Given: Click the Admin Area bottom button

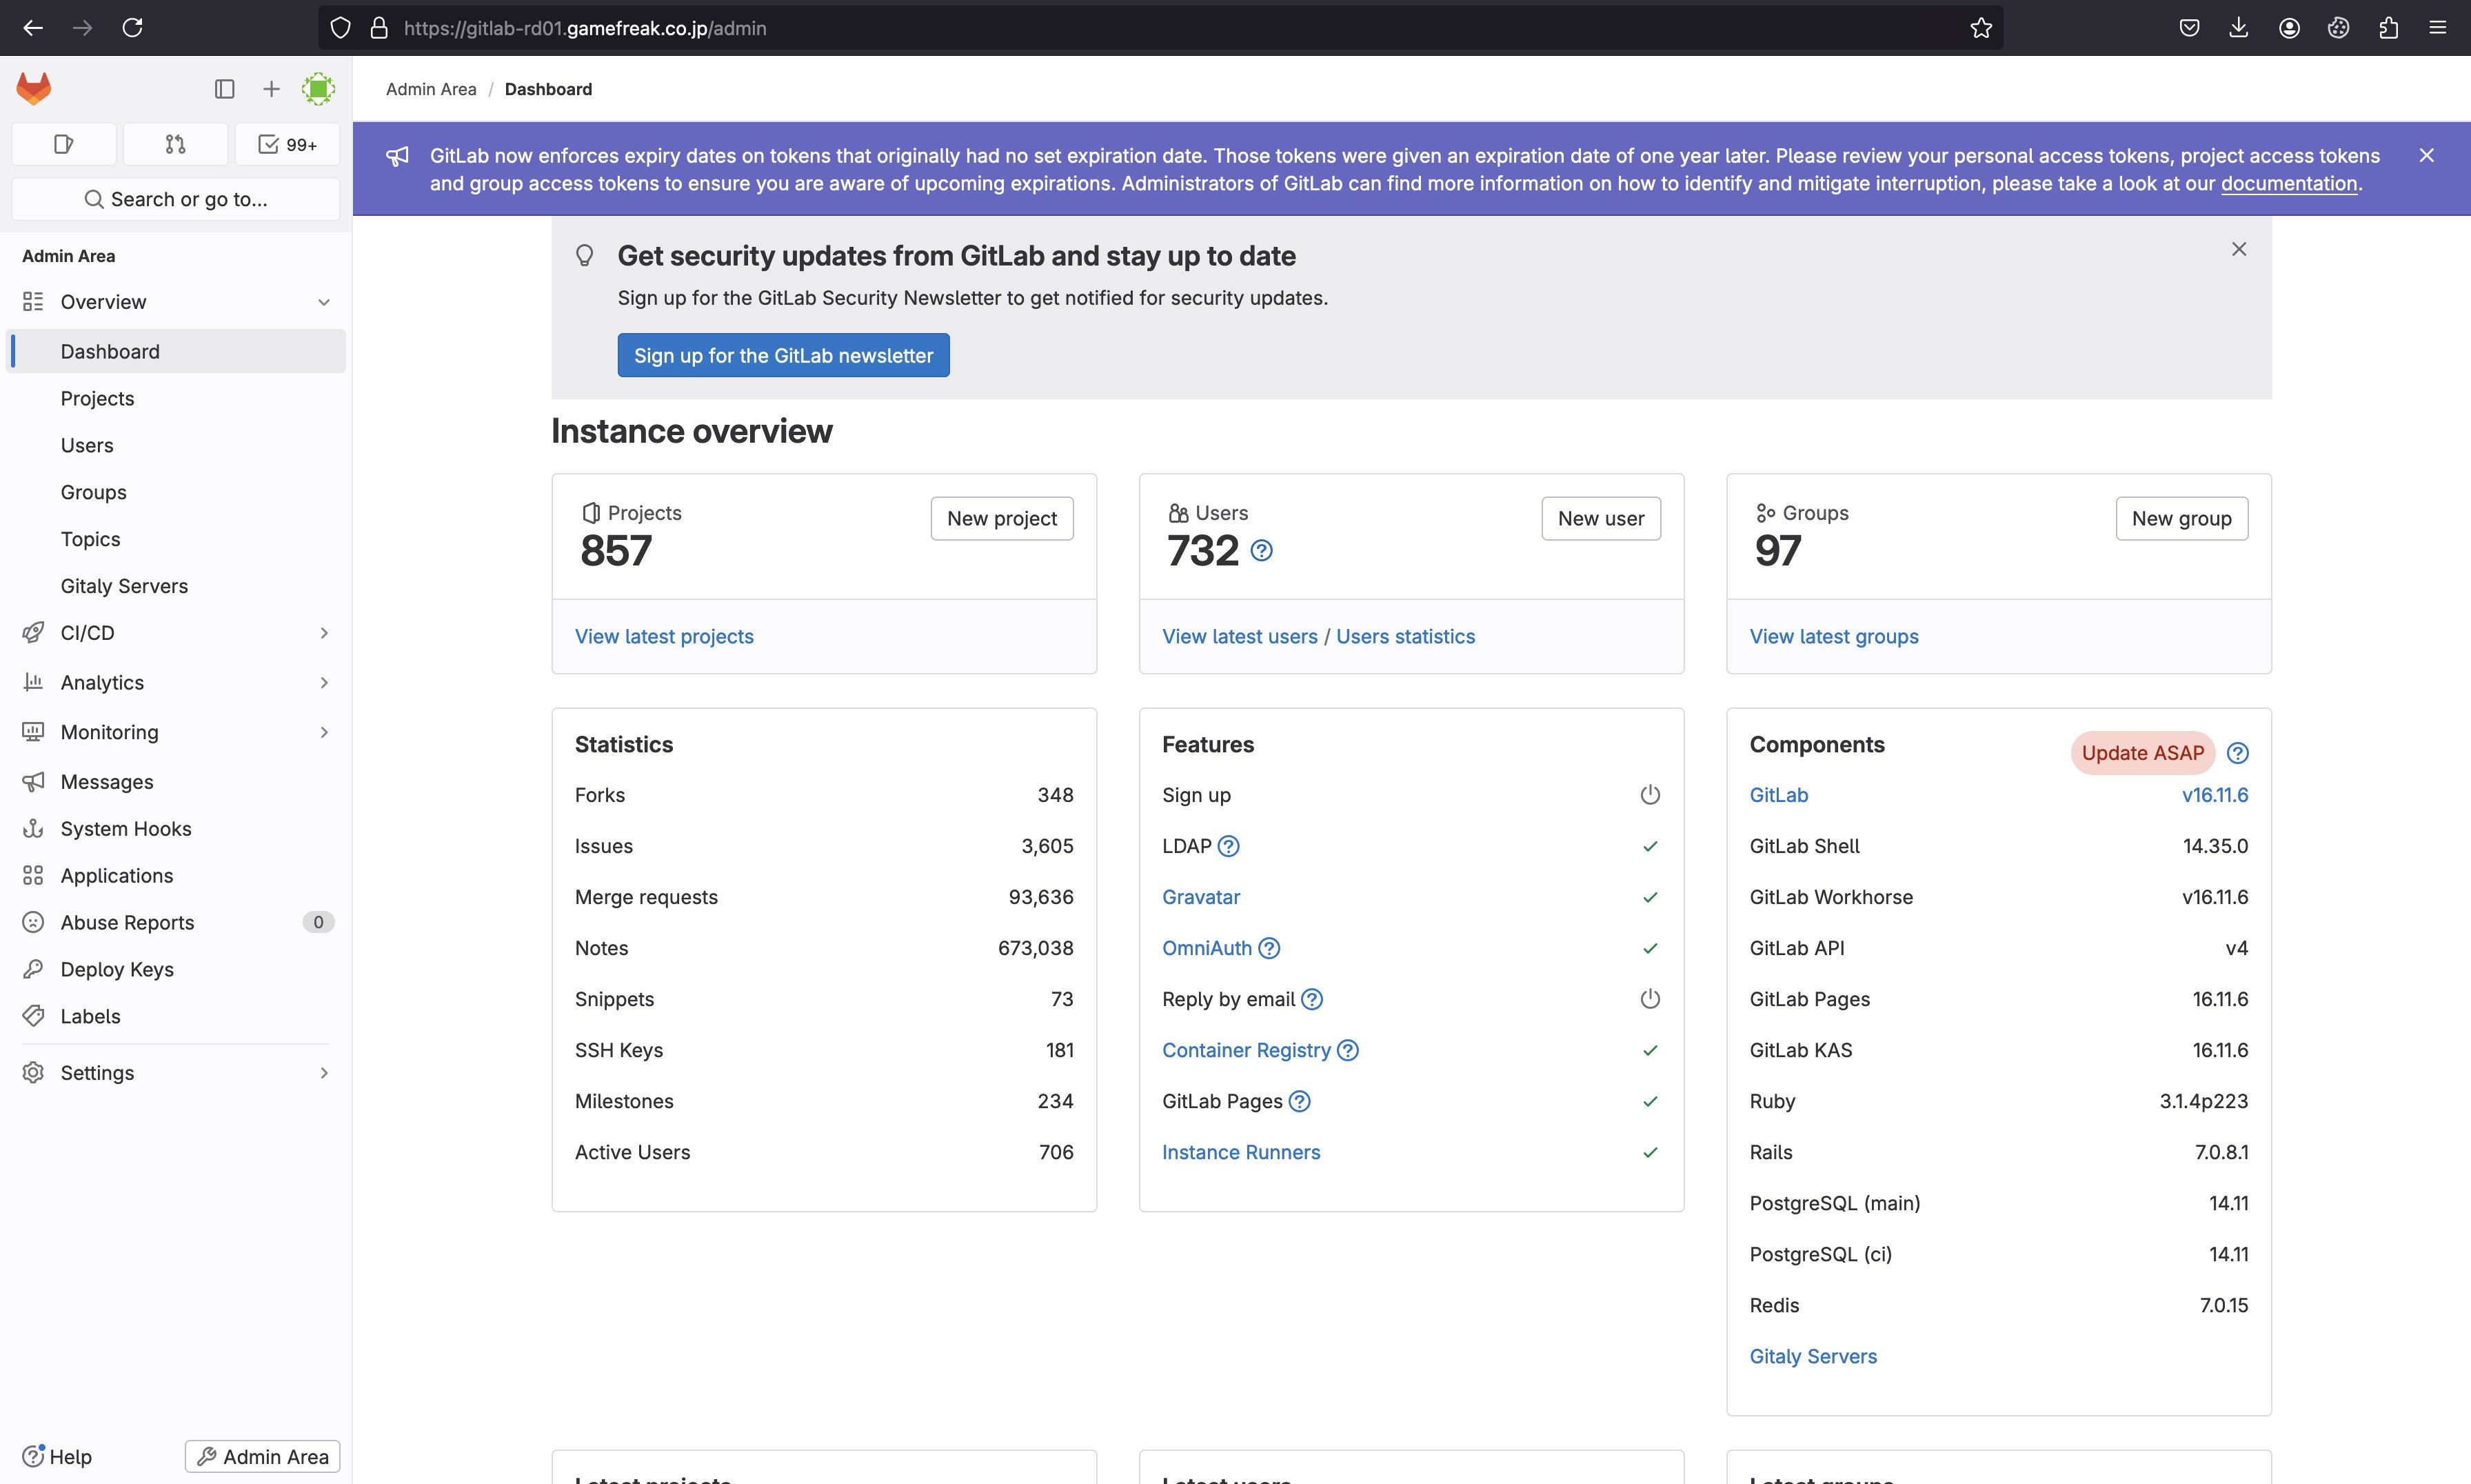Looking at the screenshot, I should [x=263, y=1457].
